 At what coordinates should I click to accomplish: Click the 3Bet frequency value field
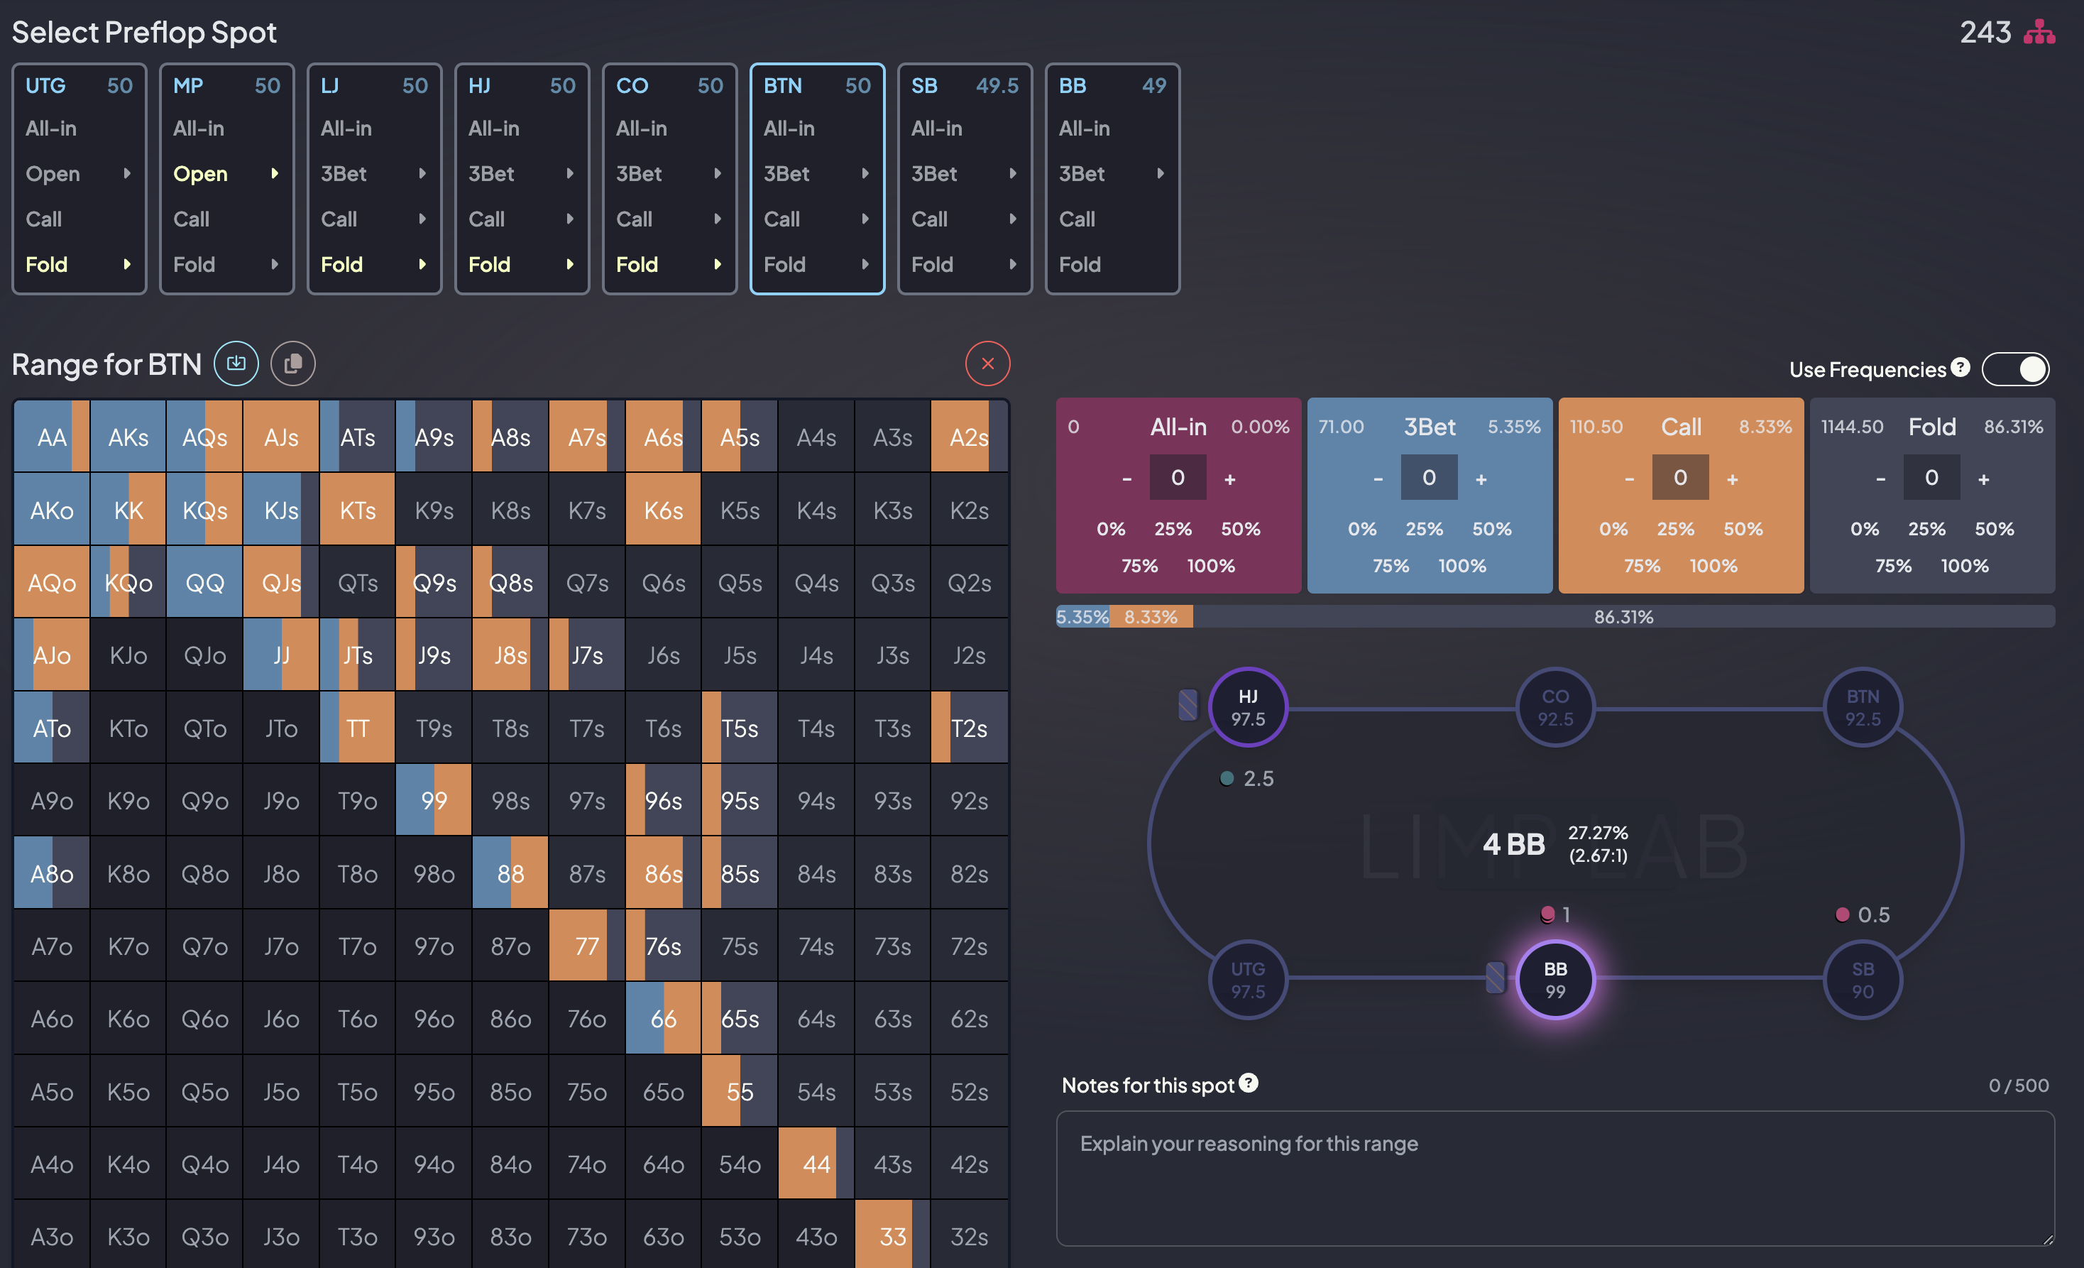[x=1429, y=478]
